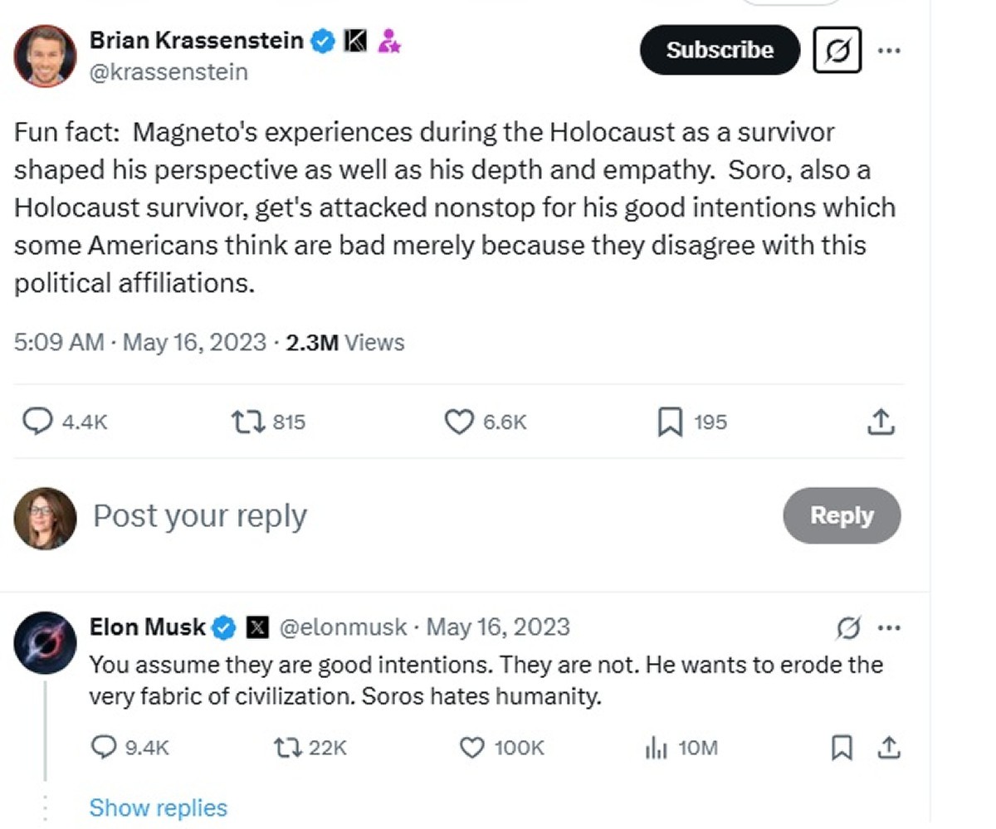Like Brian Krassenstein's post
The height and width of the screenshot is (829, 996).
click(x=459, y=422)
